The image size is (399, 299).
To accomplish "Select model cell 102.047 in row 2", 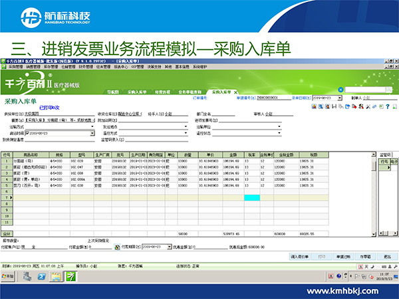I will pos(82,167).
